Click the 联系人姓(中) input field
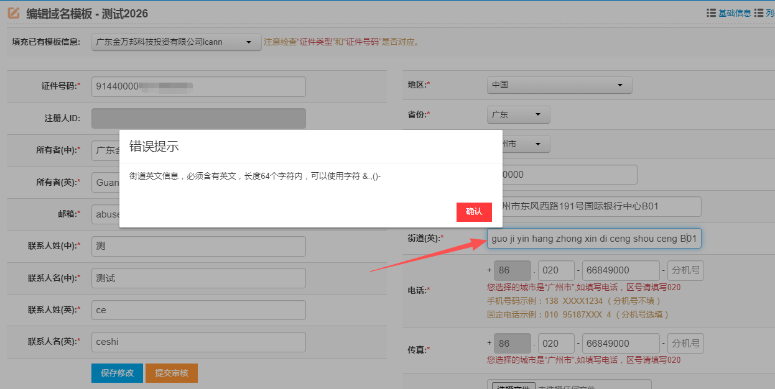 [x=198, y=246]
